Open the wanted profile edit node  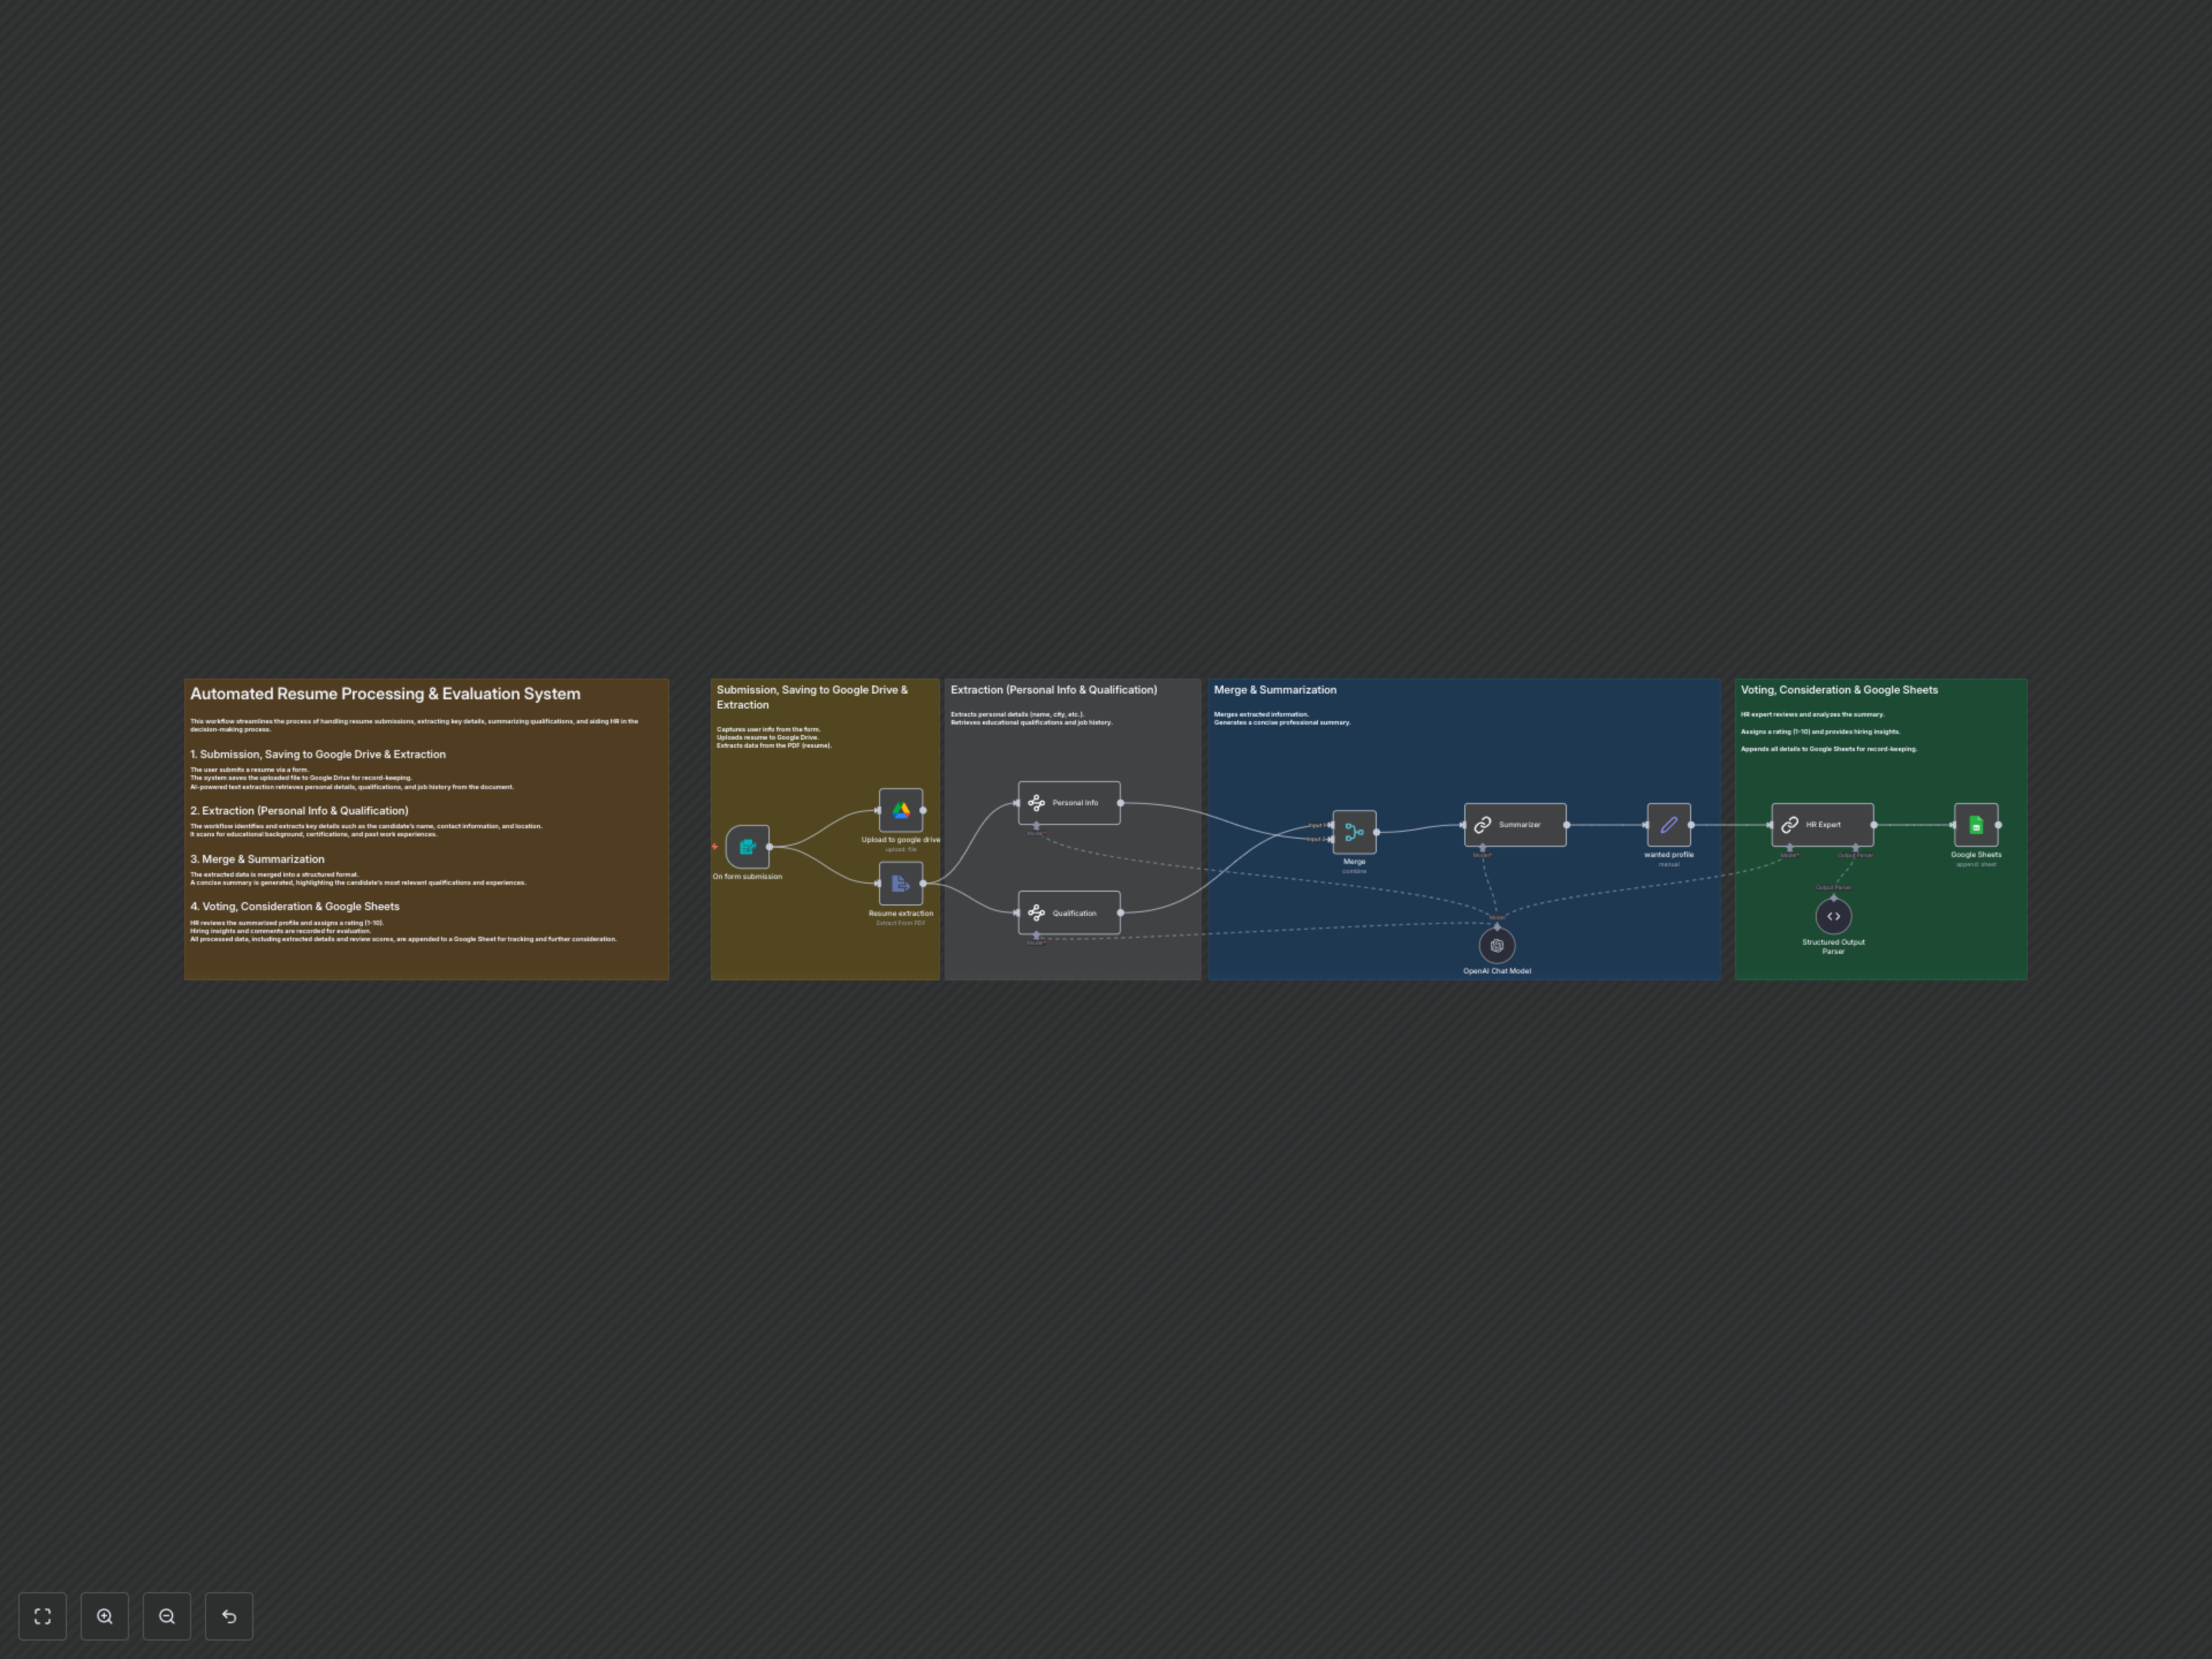[x=1668, y=825]
